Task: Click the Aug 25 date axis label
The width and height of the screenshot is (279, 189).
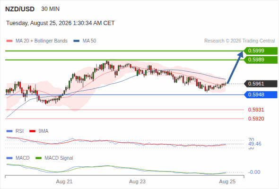Action: (227, 181)
